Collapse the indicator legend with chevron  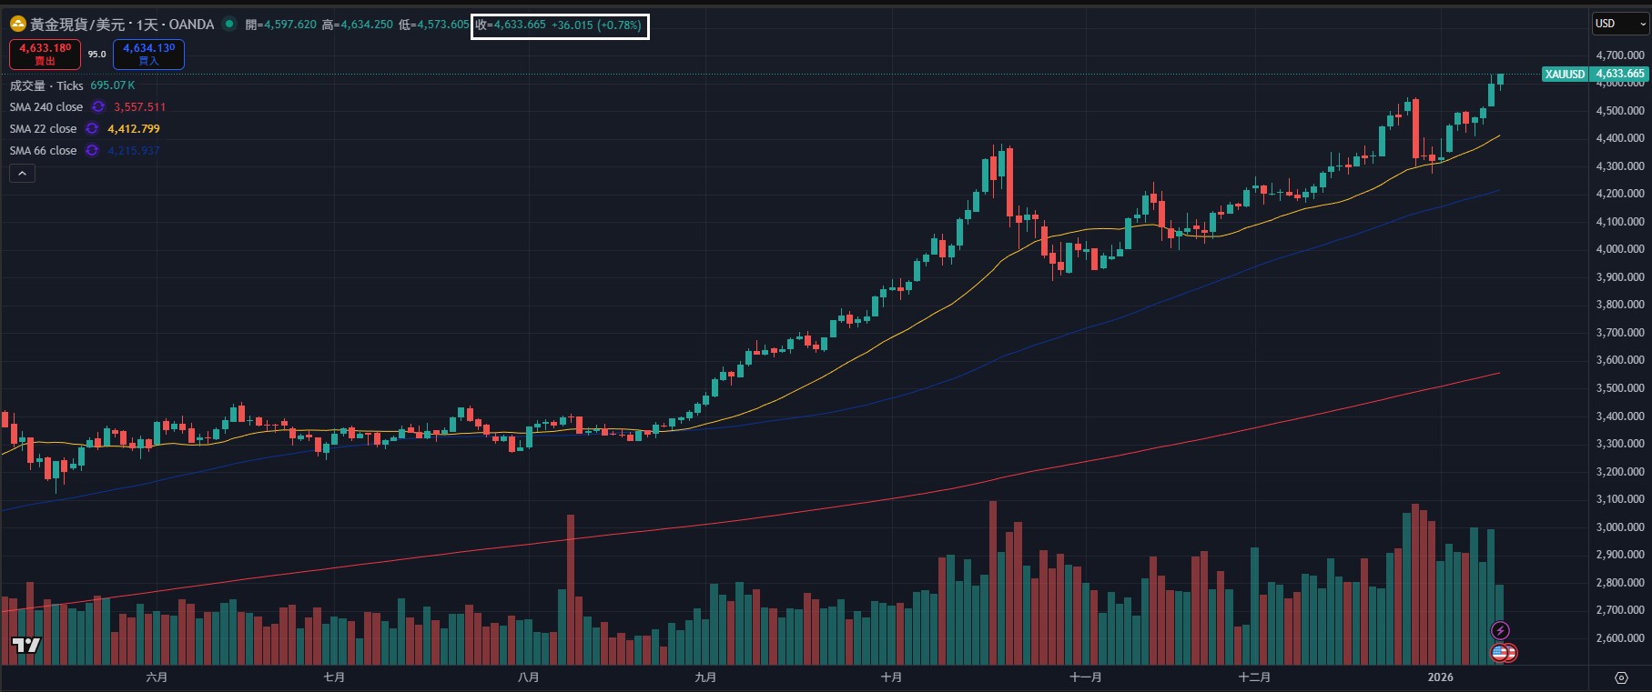point(22,174)
